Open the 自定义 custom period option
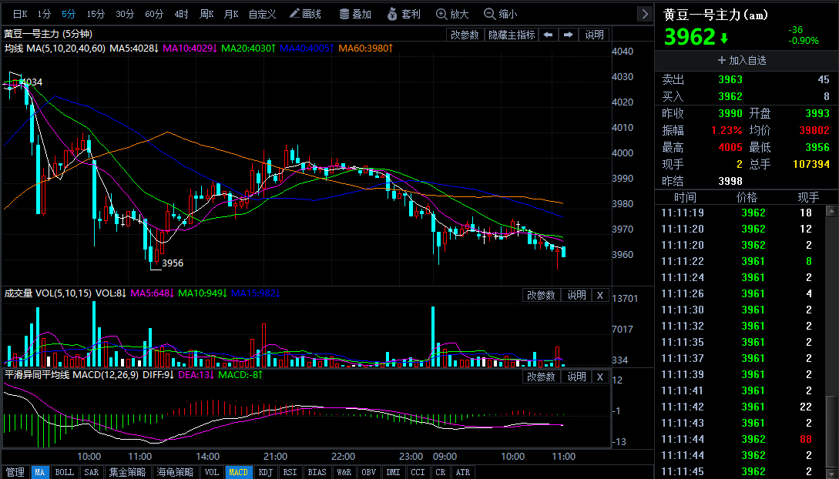This screenshot has height=479, width=839. [x=262, y=14]
